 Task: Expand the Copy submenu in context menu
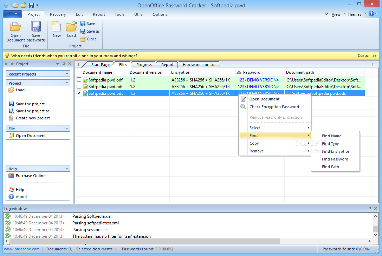(x=274, y=143)
